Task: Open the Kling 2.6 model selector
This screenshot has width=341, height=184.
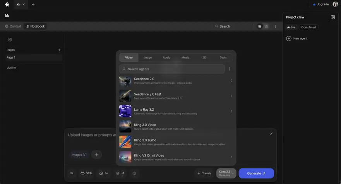Action: (226, 173)
